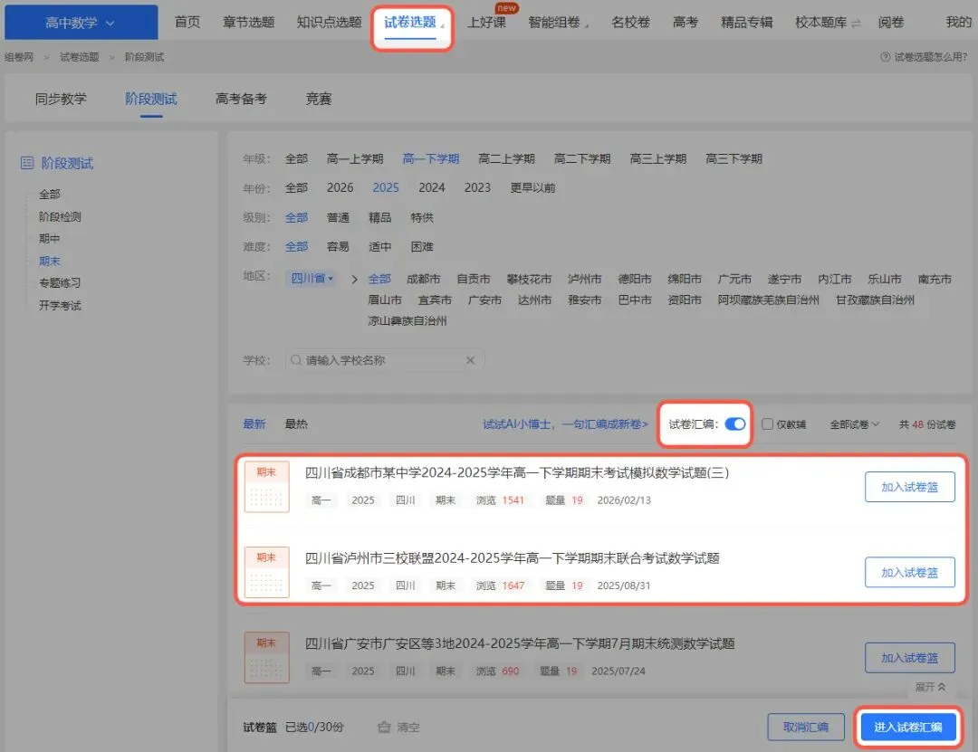The image size is (978, 752).
Task: Click the 期末 thumbnail of 泸州市三校联盟 paper
Action: point(266,572)
